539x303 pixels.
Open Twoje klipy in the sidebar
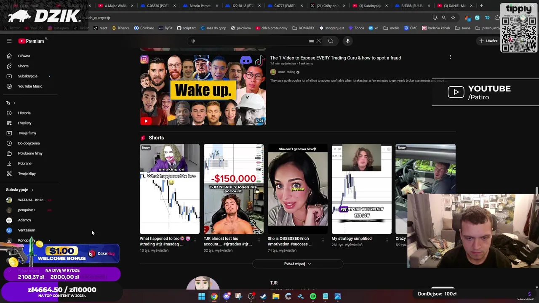click(x=27, y=173)
